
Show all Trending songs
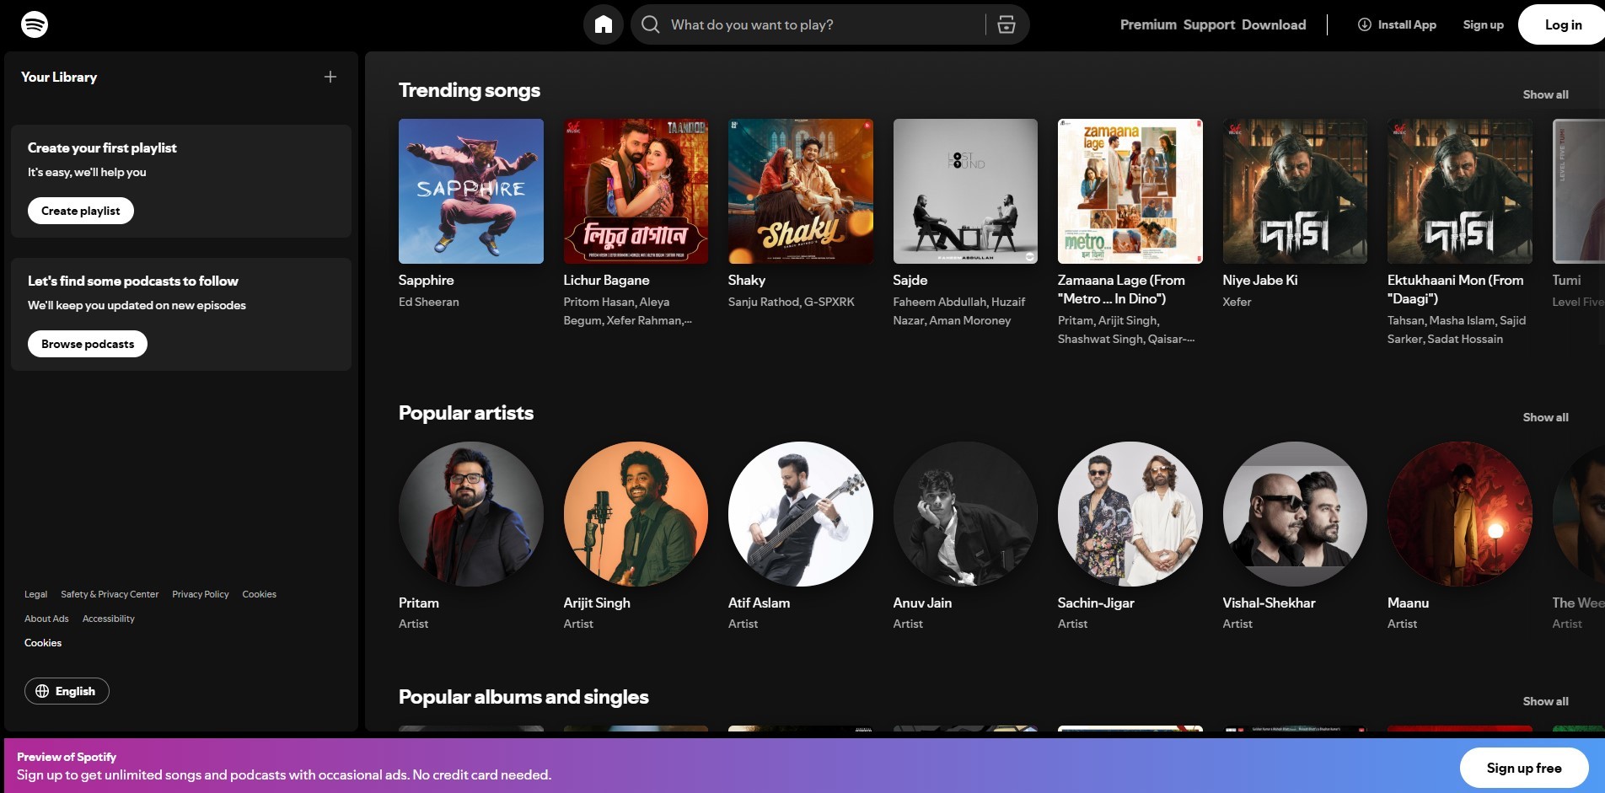1545,94
